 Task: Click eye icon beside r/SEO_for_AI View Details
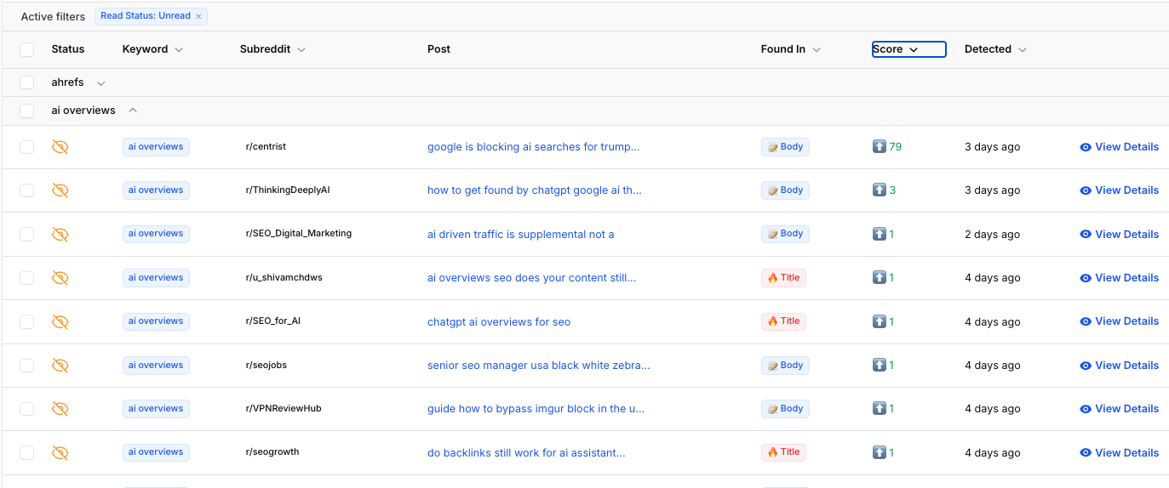point(1086,321)
